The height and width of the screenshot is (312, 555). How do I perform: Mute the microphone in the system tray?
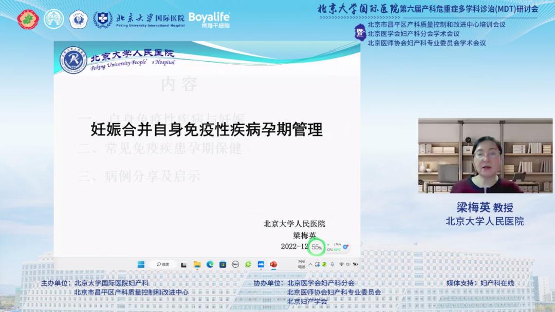[333, 263]
